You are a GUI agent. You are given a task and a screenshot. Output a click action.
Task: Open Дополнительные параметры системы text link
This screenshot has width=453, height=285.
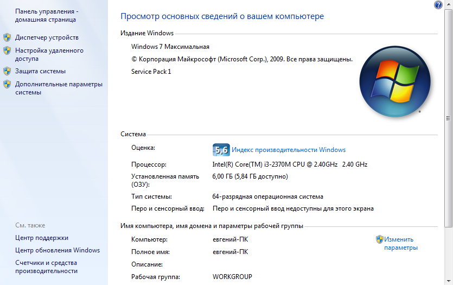click(x=59, y=88)
